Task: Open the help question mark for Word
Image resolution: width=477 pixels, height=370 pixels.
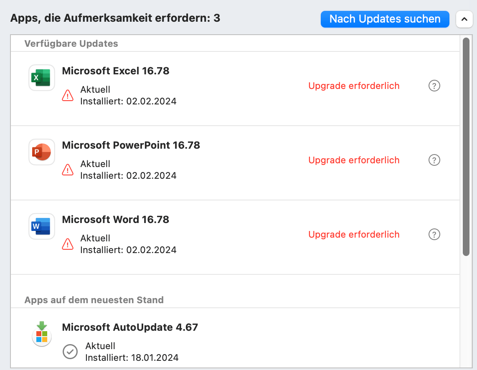Action: [434, 235]
